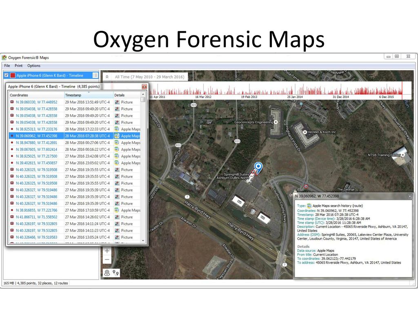
Task: Click the Apple Maps icon in the 00:16:22 row
Action: pyautogui.click(x=117, y=149)
